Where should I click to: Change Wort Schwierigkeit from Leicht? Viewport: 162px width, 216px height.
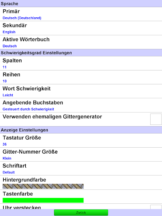(x=81, y=91)
